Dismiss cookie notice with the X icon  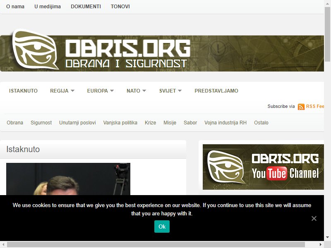click(314, 219)
